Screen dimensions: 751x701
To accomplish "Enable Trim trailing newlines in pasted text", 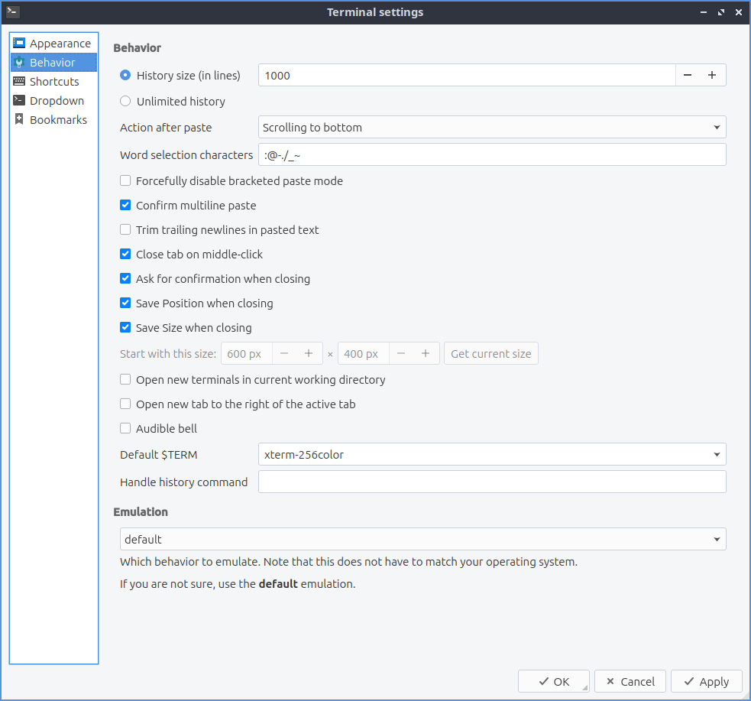I will coord(126,230).
